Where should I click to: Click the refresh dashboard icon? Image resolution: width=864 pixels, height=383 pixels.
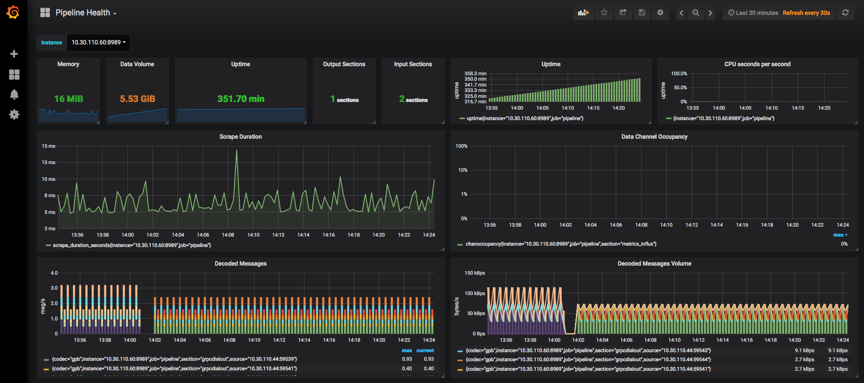tap(845, 13)
